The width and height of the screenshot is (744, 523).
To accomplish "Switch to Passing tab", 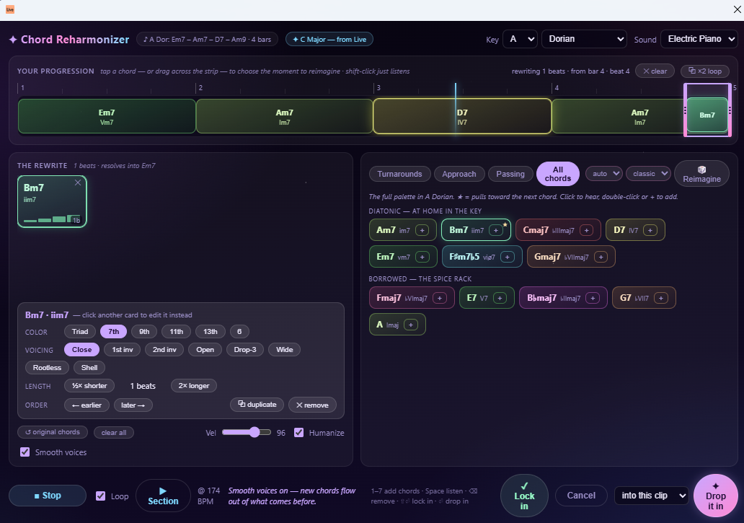I will tap(510, 174).
